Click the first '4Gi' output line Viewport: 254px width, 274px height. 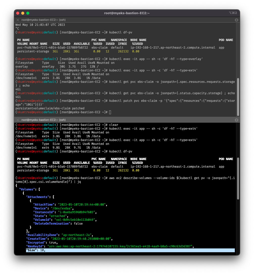tap(18, 89)
